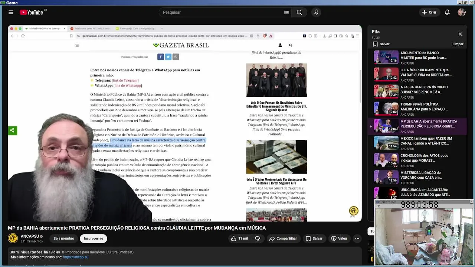Click the Facebook share icon in article

pos(160,57)
